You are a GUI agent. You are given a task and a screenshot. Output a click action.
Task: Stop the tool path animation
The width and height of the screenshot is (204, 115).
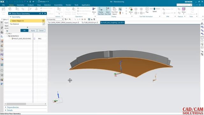[x=141, y=9]
